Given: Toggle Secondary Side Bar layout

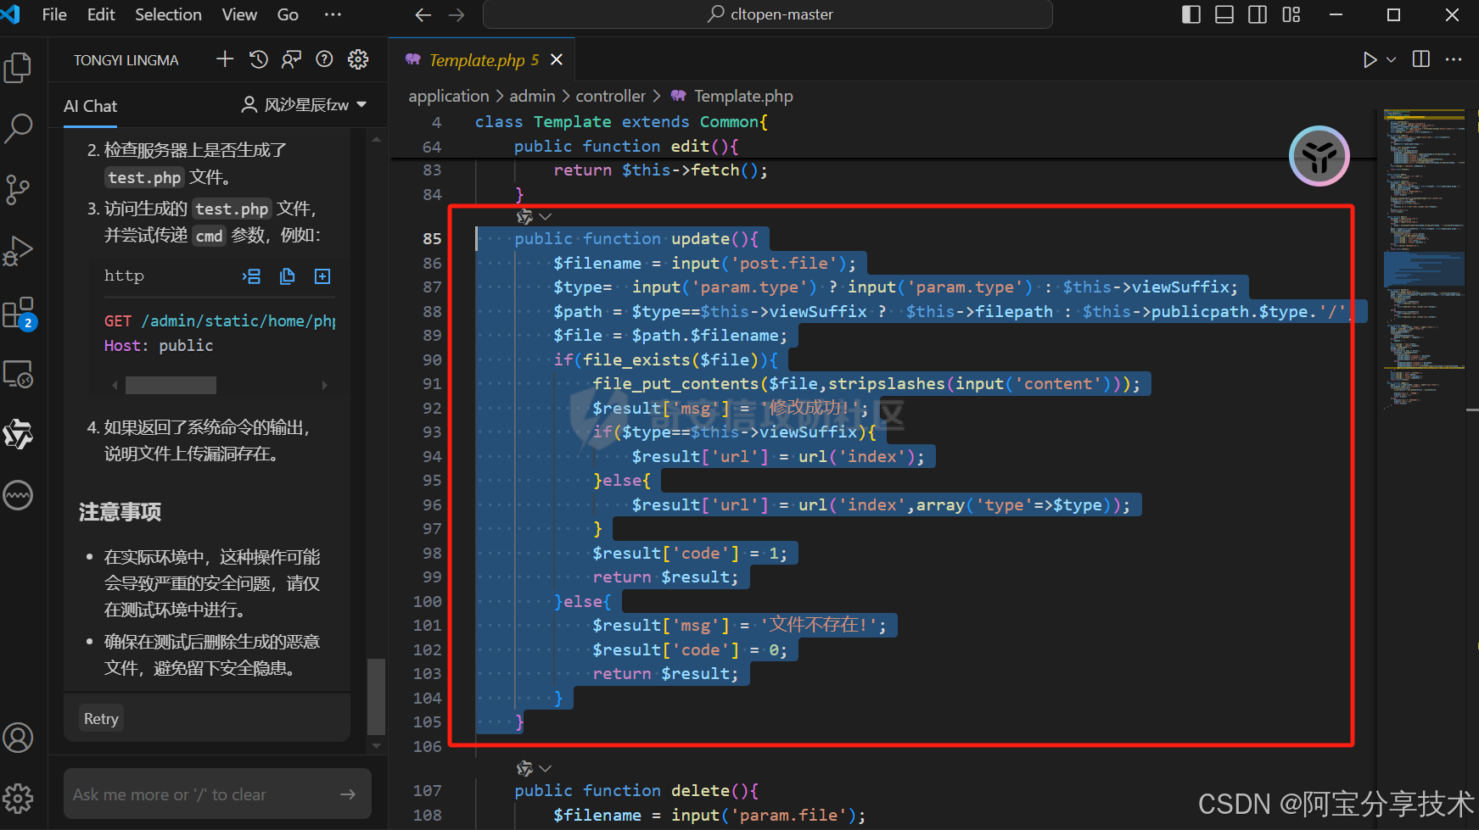Looking at the screenshot, I should pos(1258,14).
